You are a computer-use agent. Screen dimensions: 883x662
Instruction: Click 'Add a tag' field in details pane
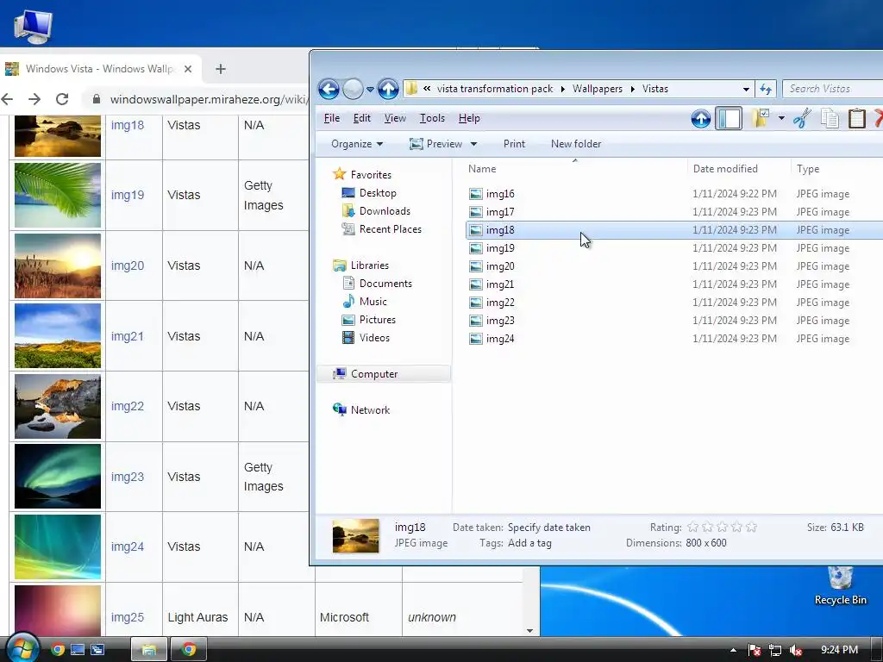coord(529,543)
